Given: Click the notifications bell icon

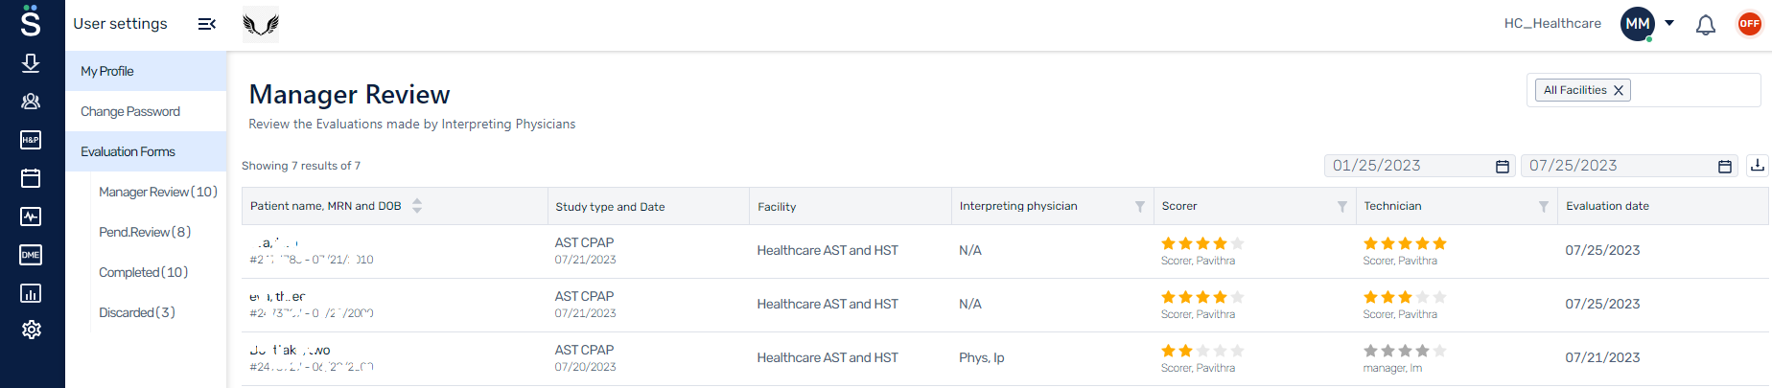Looking at the screenshot, I should click(x=1705, y=25).
